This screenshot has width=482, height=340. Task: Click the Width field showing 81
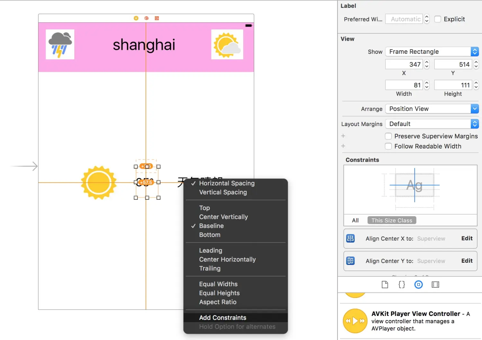click(x=404, y=85)
